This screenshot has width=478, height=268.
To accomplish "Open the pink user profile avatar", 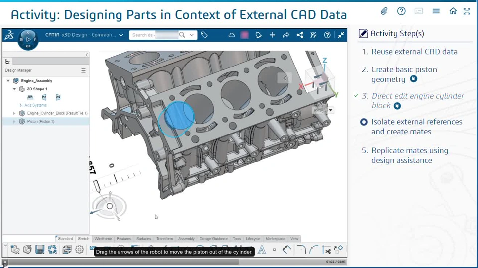I will 245,35.
